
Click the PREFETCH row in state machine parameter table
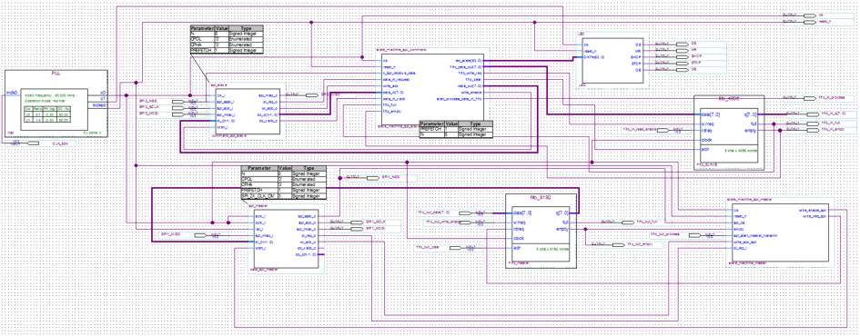456,129
